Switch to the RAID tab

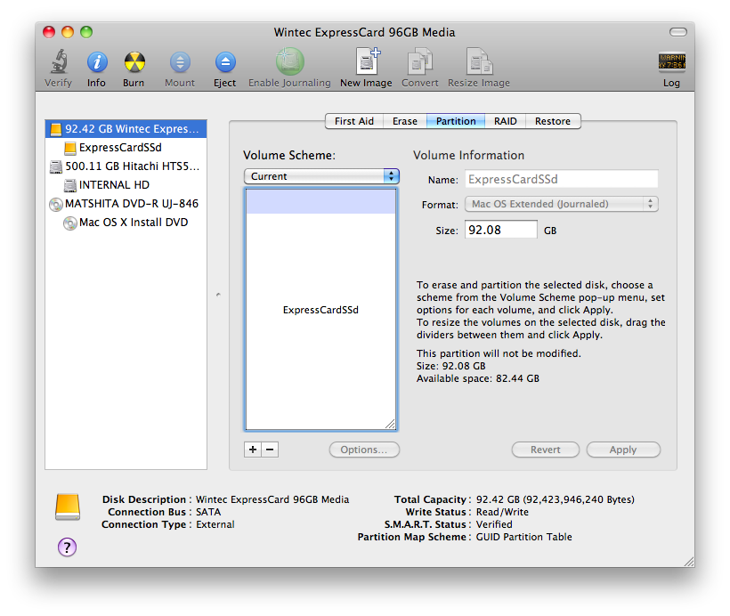tap(505, 121)
